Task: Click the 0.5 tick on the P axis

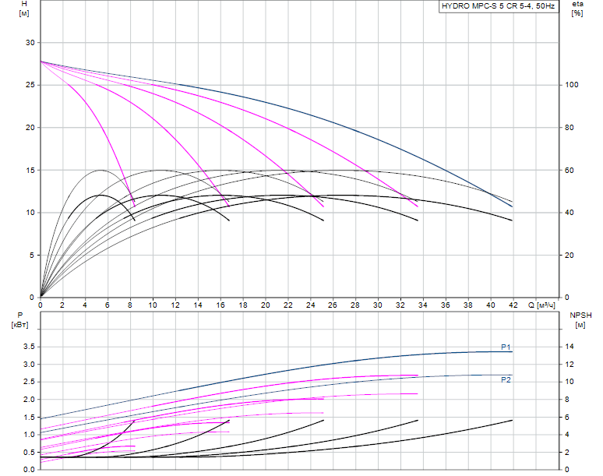Action: point(27,452)
